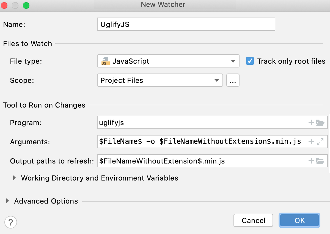Disable Track only root files
Screen dimensions: 330x234
pos(250,61)
